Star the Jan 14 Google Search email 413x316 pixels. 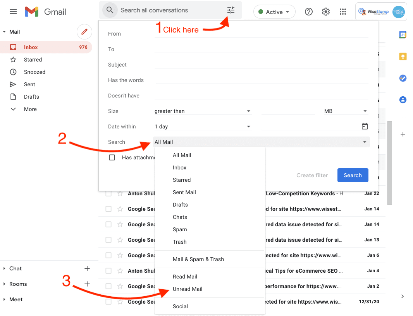tap(120, 209)
